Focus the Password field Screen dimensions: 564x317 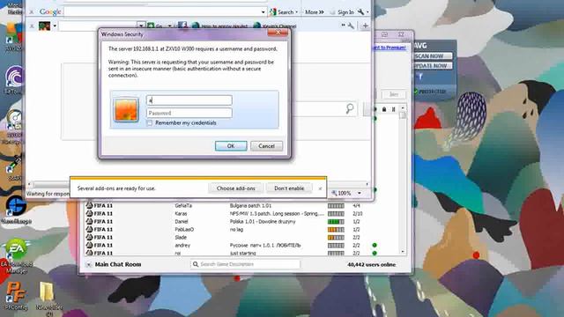tap(189, 113)
